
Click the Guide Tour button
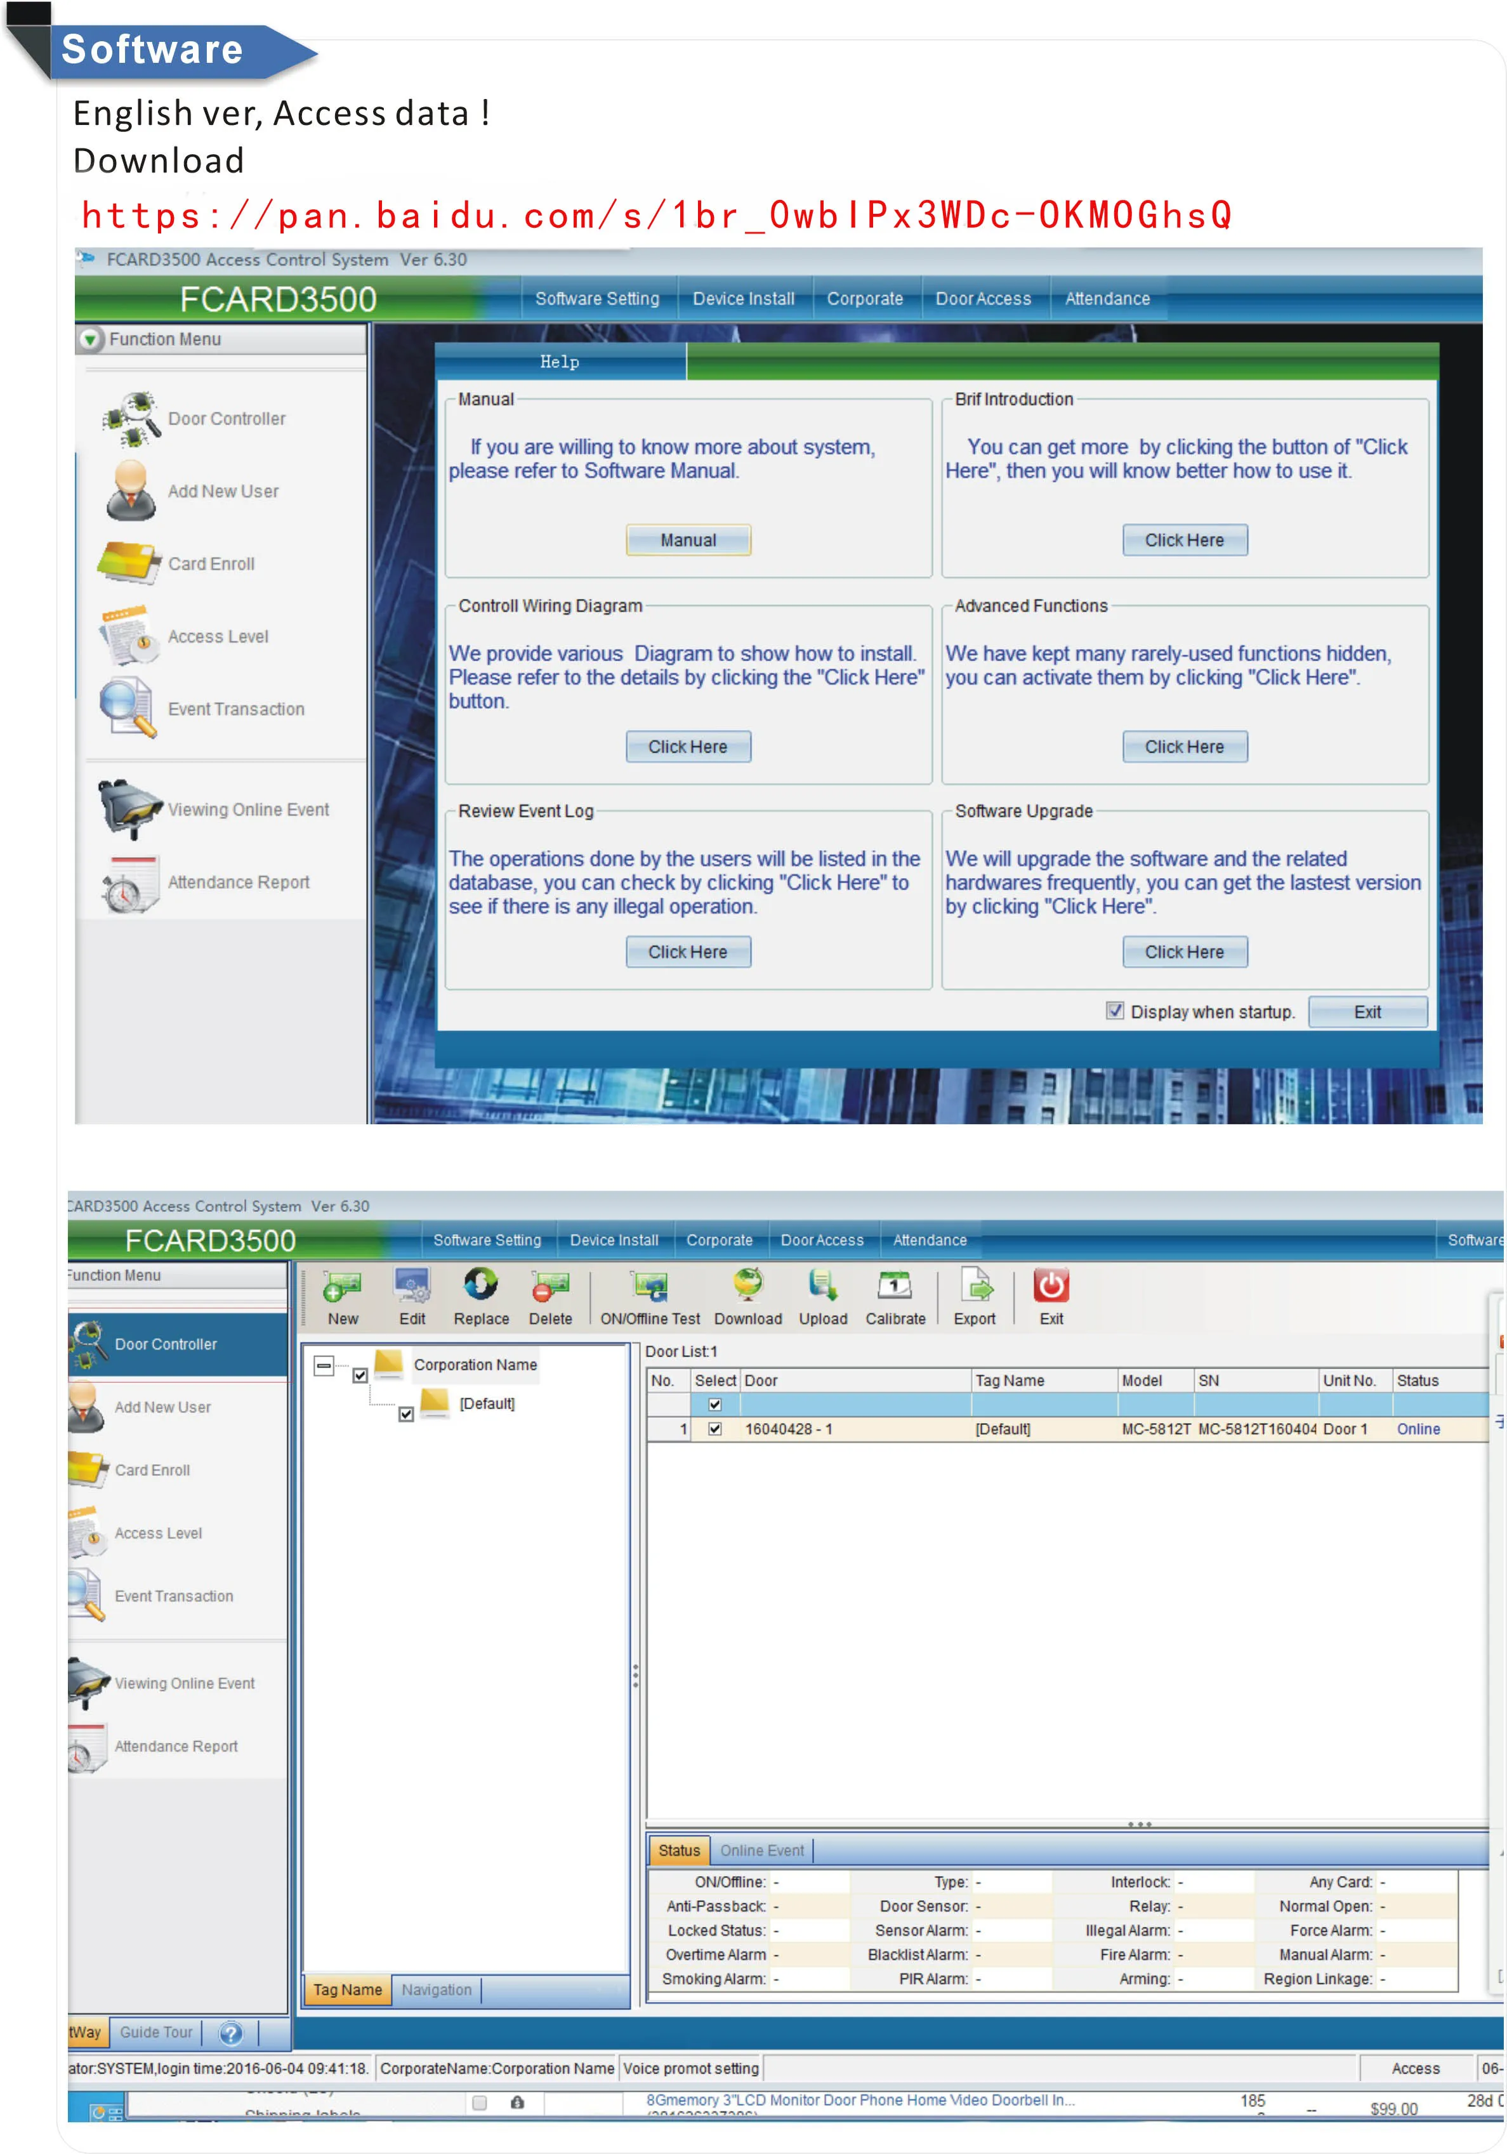[155, 2032]
